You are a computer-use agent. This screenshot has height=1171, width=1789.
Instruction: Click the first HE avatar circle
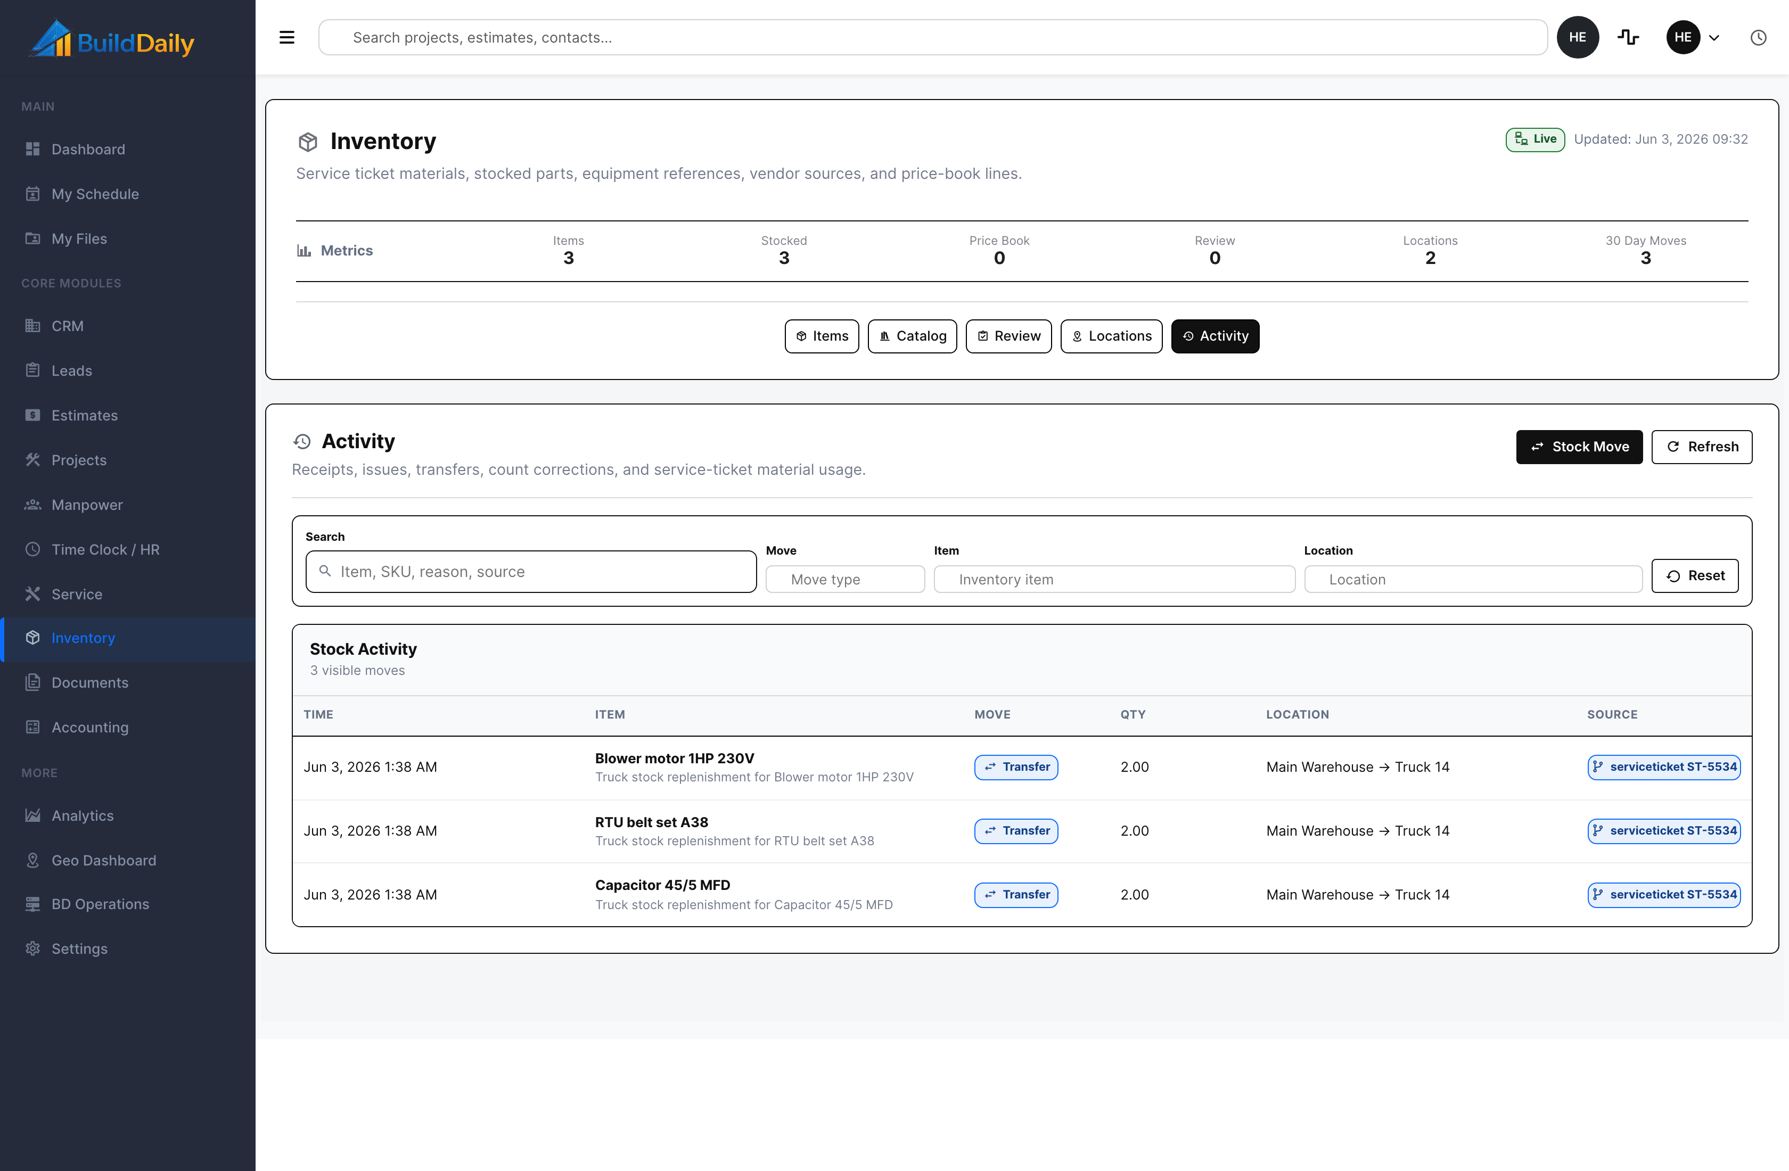pyautogui.click(x=1577, y=38)
